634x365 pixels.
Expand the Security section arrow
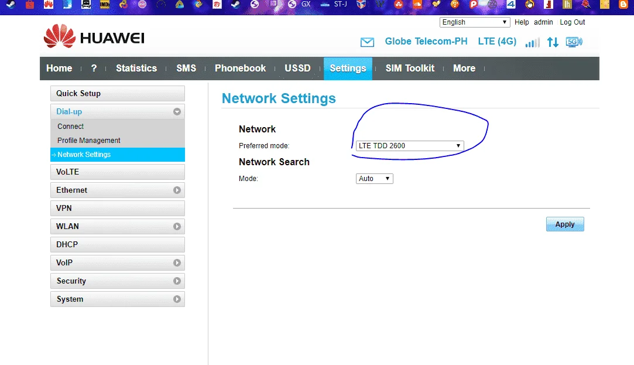(x=177, y=281)
